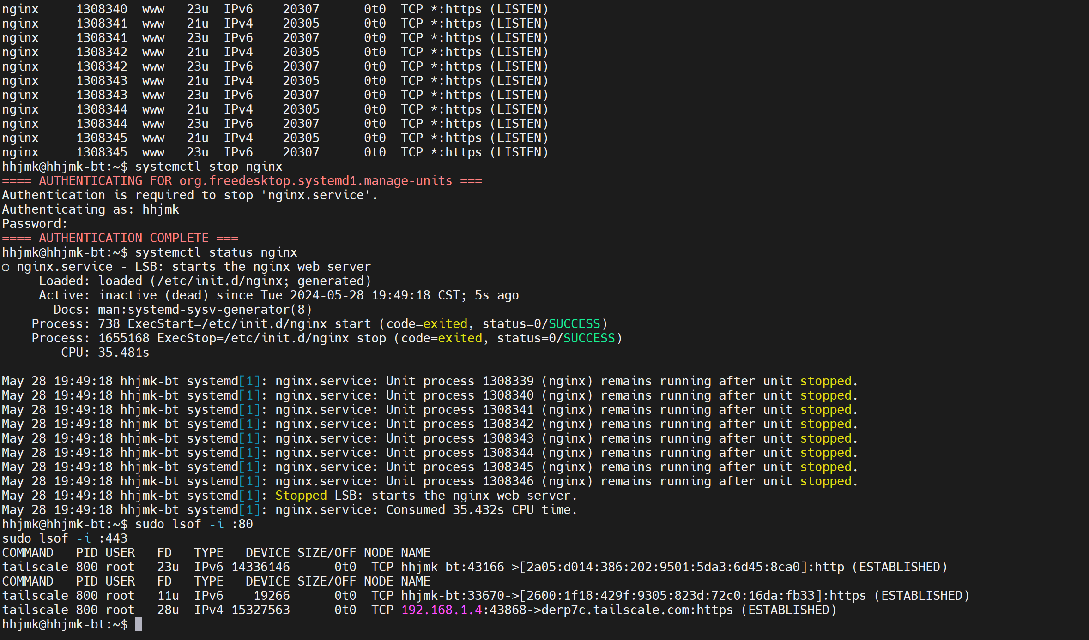Viewport: 1089px width, 640px height.
Task: Click the nginx 1308344 IPv4 21u row
Action: (x=275, y=109)
